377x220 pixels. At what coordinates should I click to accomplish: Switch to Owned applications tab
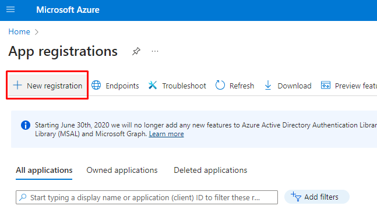pos(122,171)
